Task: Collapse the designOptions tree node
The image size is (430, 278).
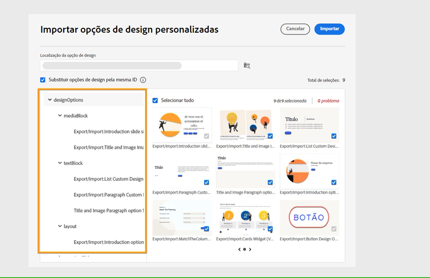Action: [49, 100]
